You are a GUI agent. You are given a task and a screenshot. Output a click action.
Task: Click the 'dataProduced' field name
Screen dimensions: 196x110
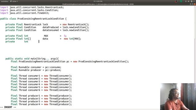(x=51, y=27)
